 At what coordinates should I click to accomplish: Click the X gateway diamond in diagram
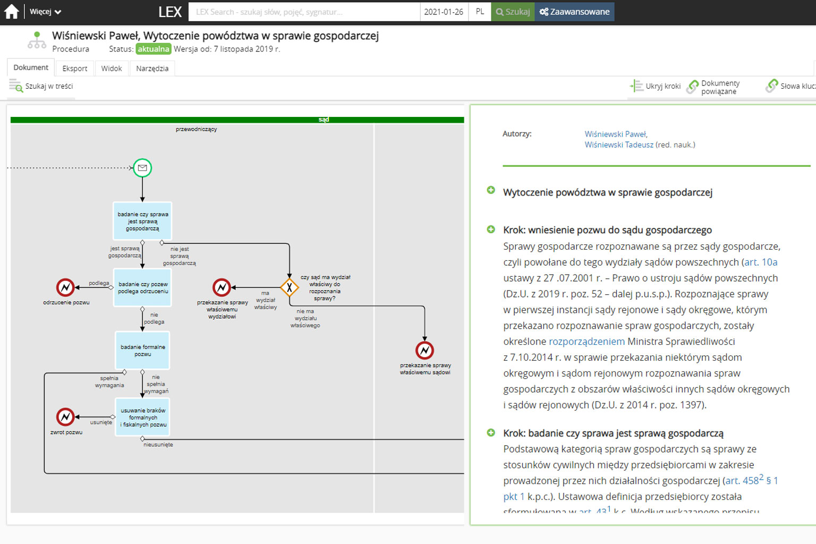[x=290, y=287]
